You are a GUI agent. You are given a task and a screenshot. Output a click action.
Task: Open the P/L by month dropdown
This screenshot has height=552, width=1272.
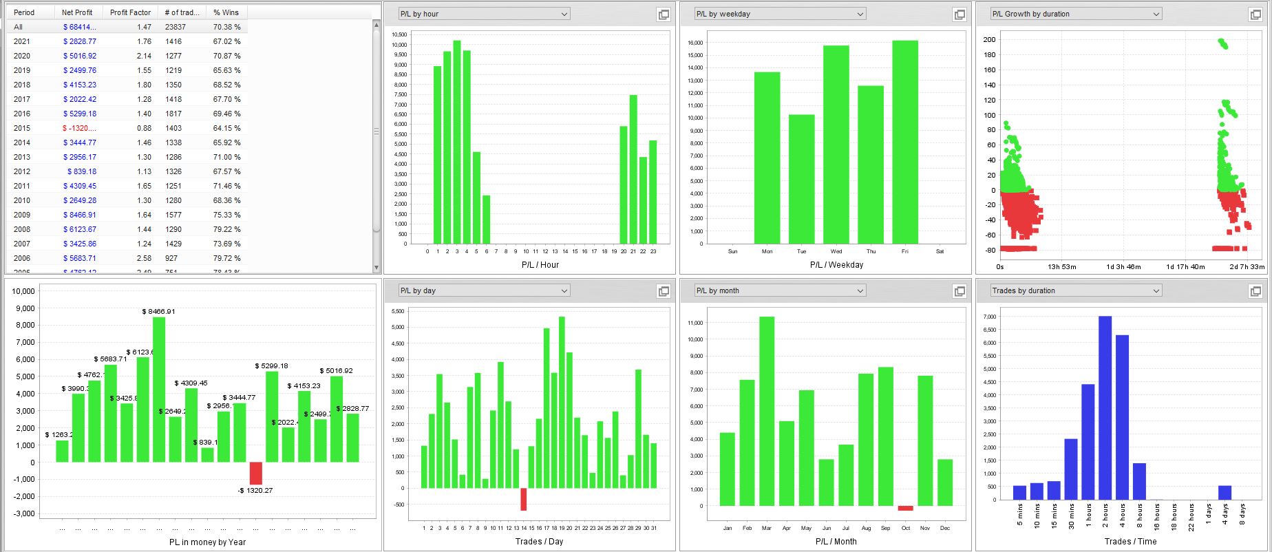click(x=781, y=290)
